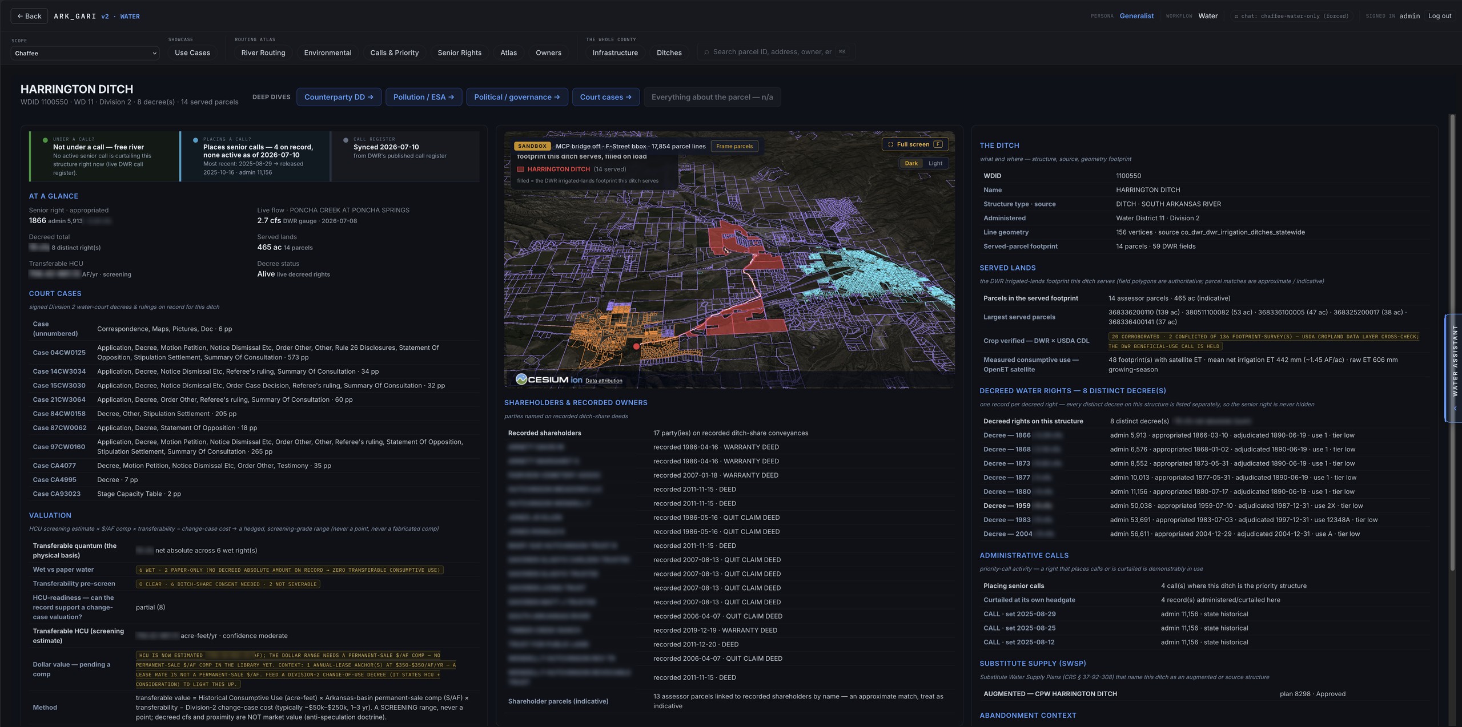1462x727 pixels.
Task: Click 'Case 04CW0125' row
Action: (254, 353)
